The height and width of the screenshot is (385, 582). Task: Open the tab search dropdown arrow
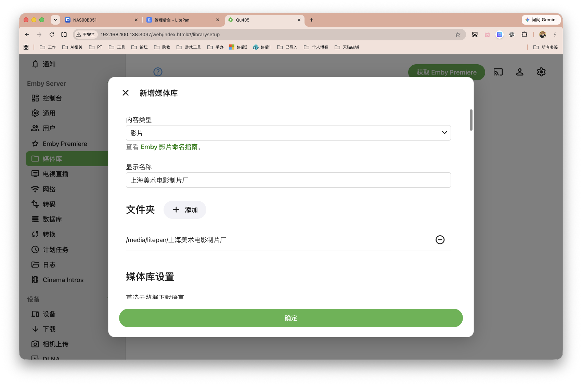click(55, 20)
